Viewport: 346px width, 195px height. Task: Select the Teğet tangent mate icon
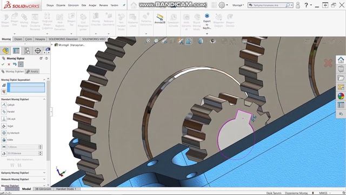[x=4, y=126]
